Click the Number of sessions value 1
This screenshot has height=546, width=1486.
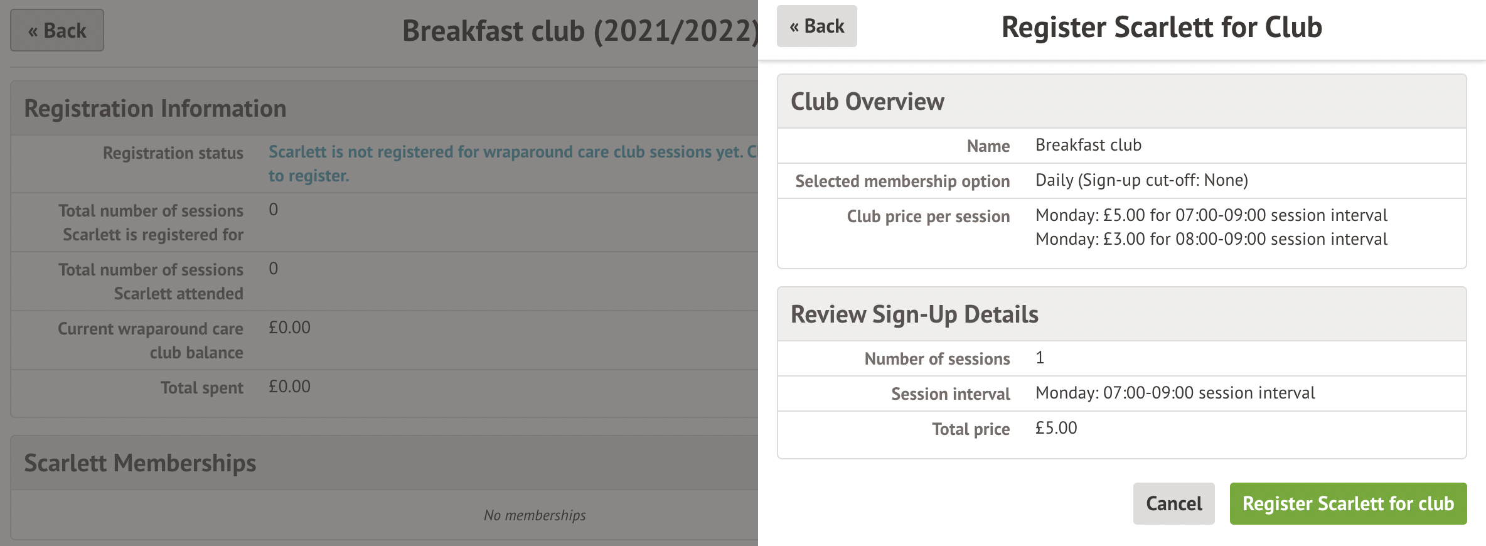[1040, 358]
